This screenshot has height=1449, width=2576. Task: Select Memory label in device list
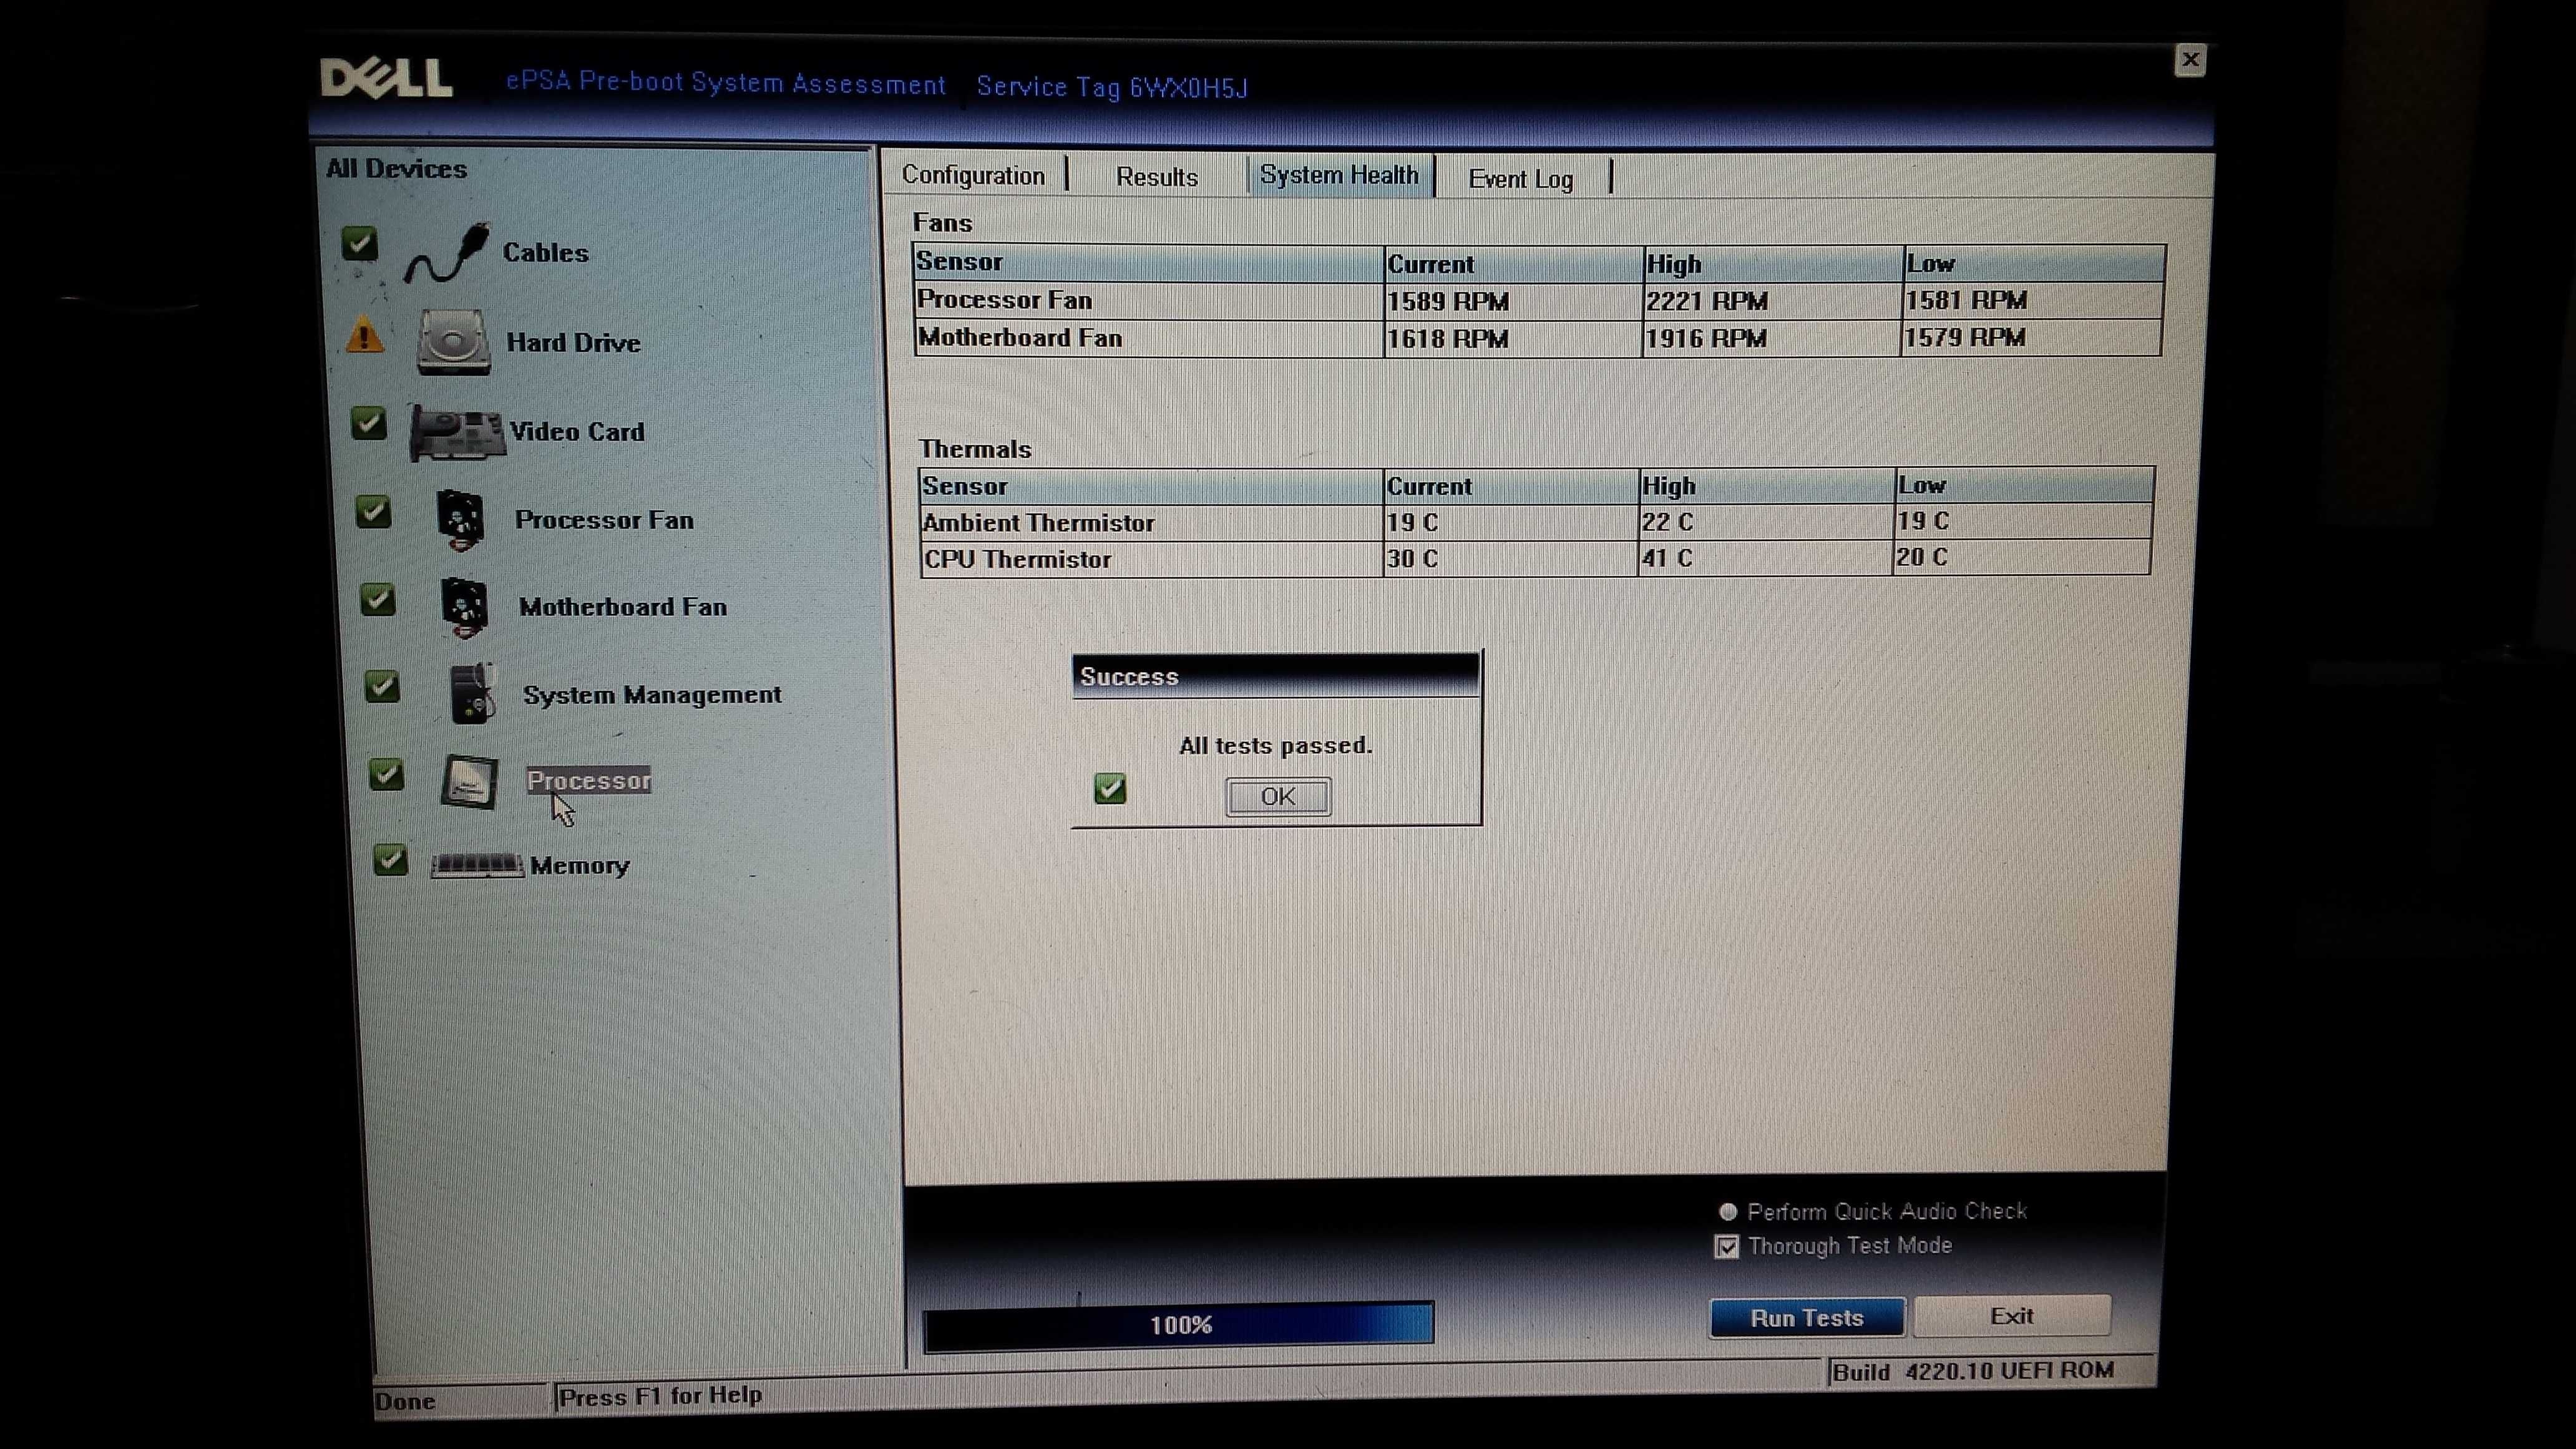point(580,865)
